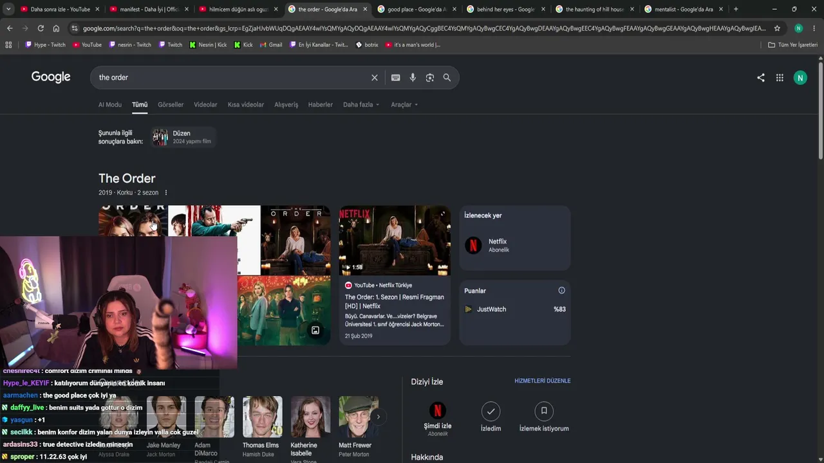Screen dimensions: 824x463
Task: Toggle İzlemek istiyorum for the show
Action: coord(544,410)
